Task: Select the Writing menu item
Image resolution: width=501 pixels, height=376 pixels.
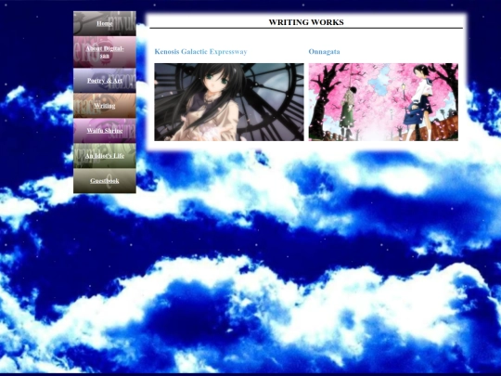Action: pyautogui.click(x=105, y=106)
